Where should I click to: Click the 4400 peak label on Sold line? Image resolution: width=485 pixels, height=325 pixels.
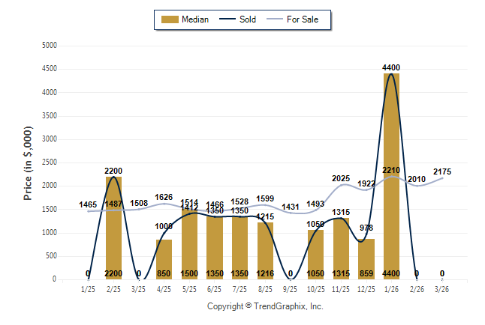tap(391, 67)
